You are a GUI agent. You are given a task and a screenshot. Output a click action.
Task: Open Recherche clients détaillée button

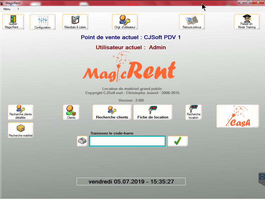[x=21, y=112]
